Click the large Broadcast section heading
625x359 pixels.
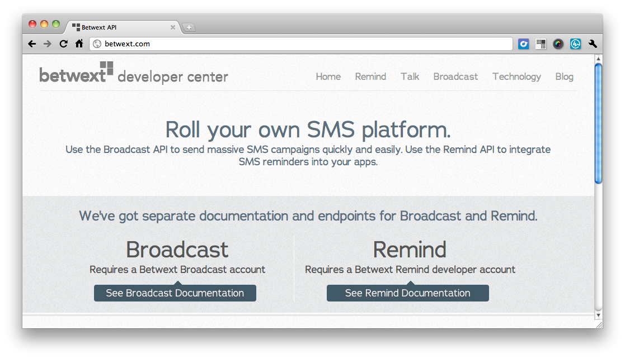(x=177, y=250)
